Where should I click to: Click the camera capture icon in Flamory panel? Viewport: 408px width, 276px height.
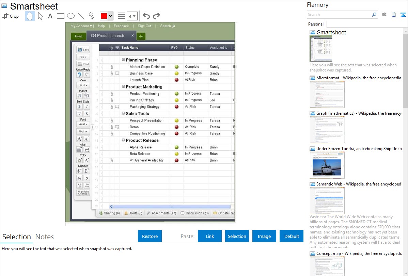click(x=384, y=15)
